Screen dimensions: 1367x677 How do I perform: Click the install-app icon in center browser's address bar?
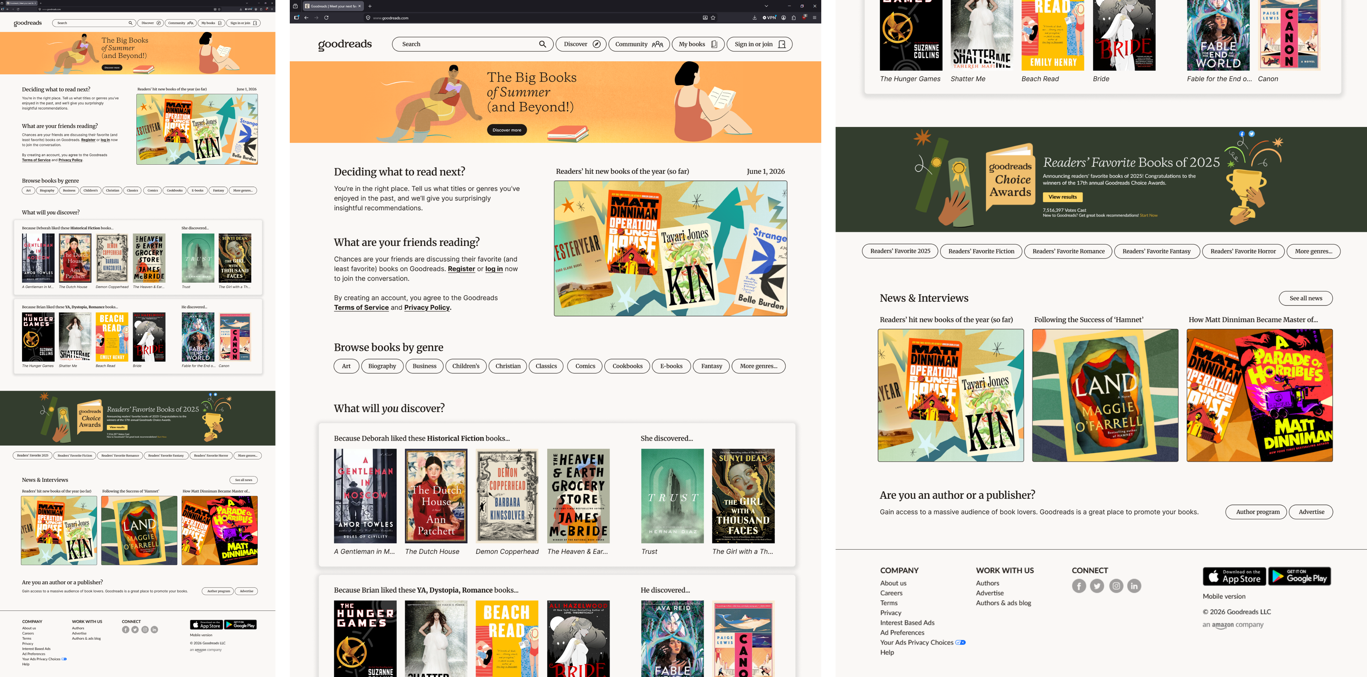point(705,17)
